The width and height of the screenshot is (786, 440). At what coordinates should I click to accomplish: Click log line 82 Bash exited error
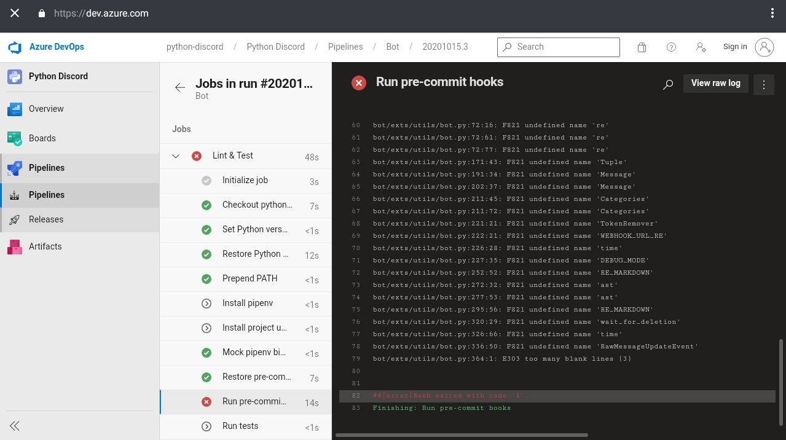pos(557,396)
